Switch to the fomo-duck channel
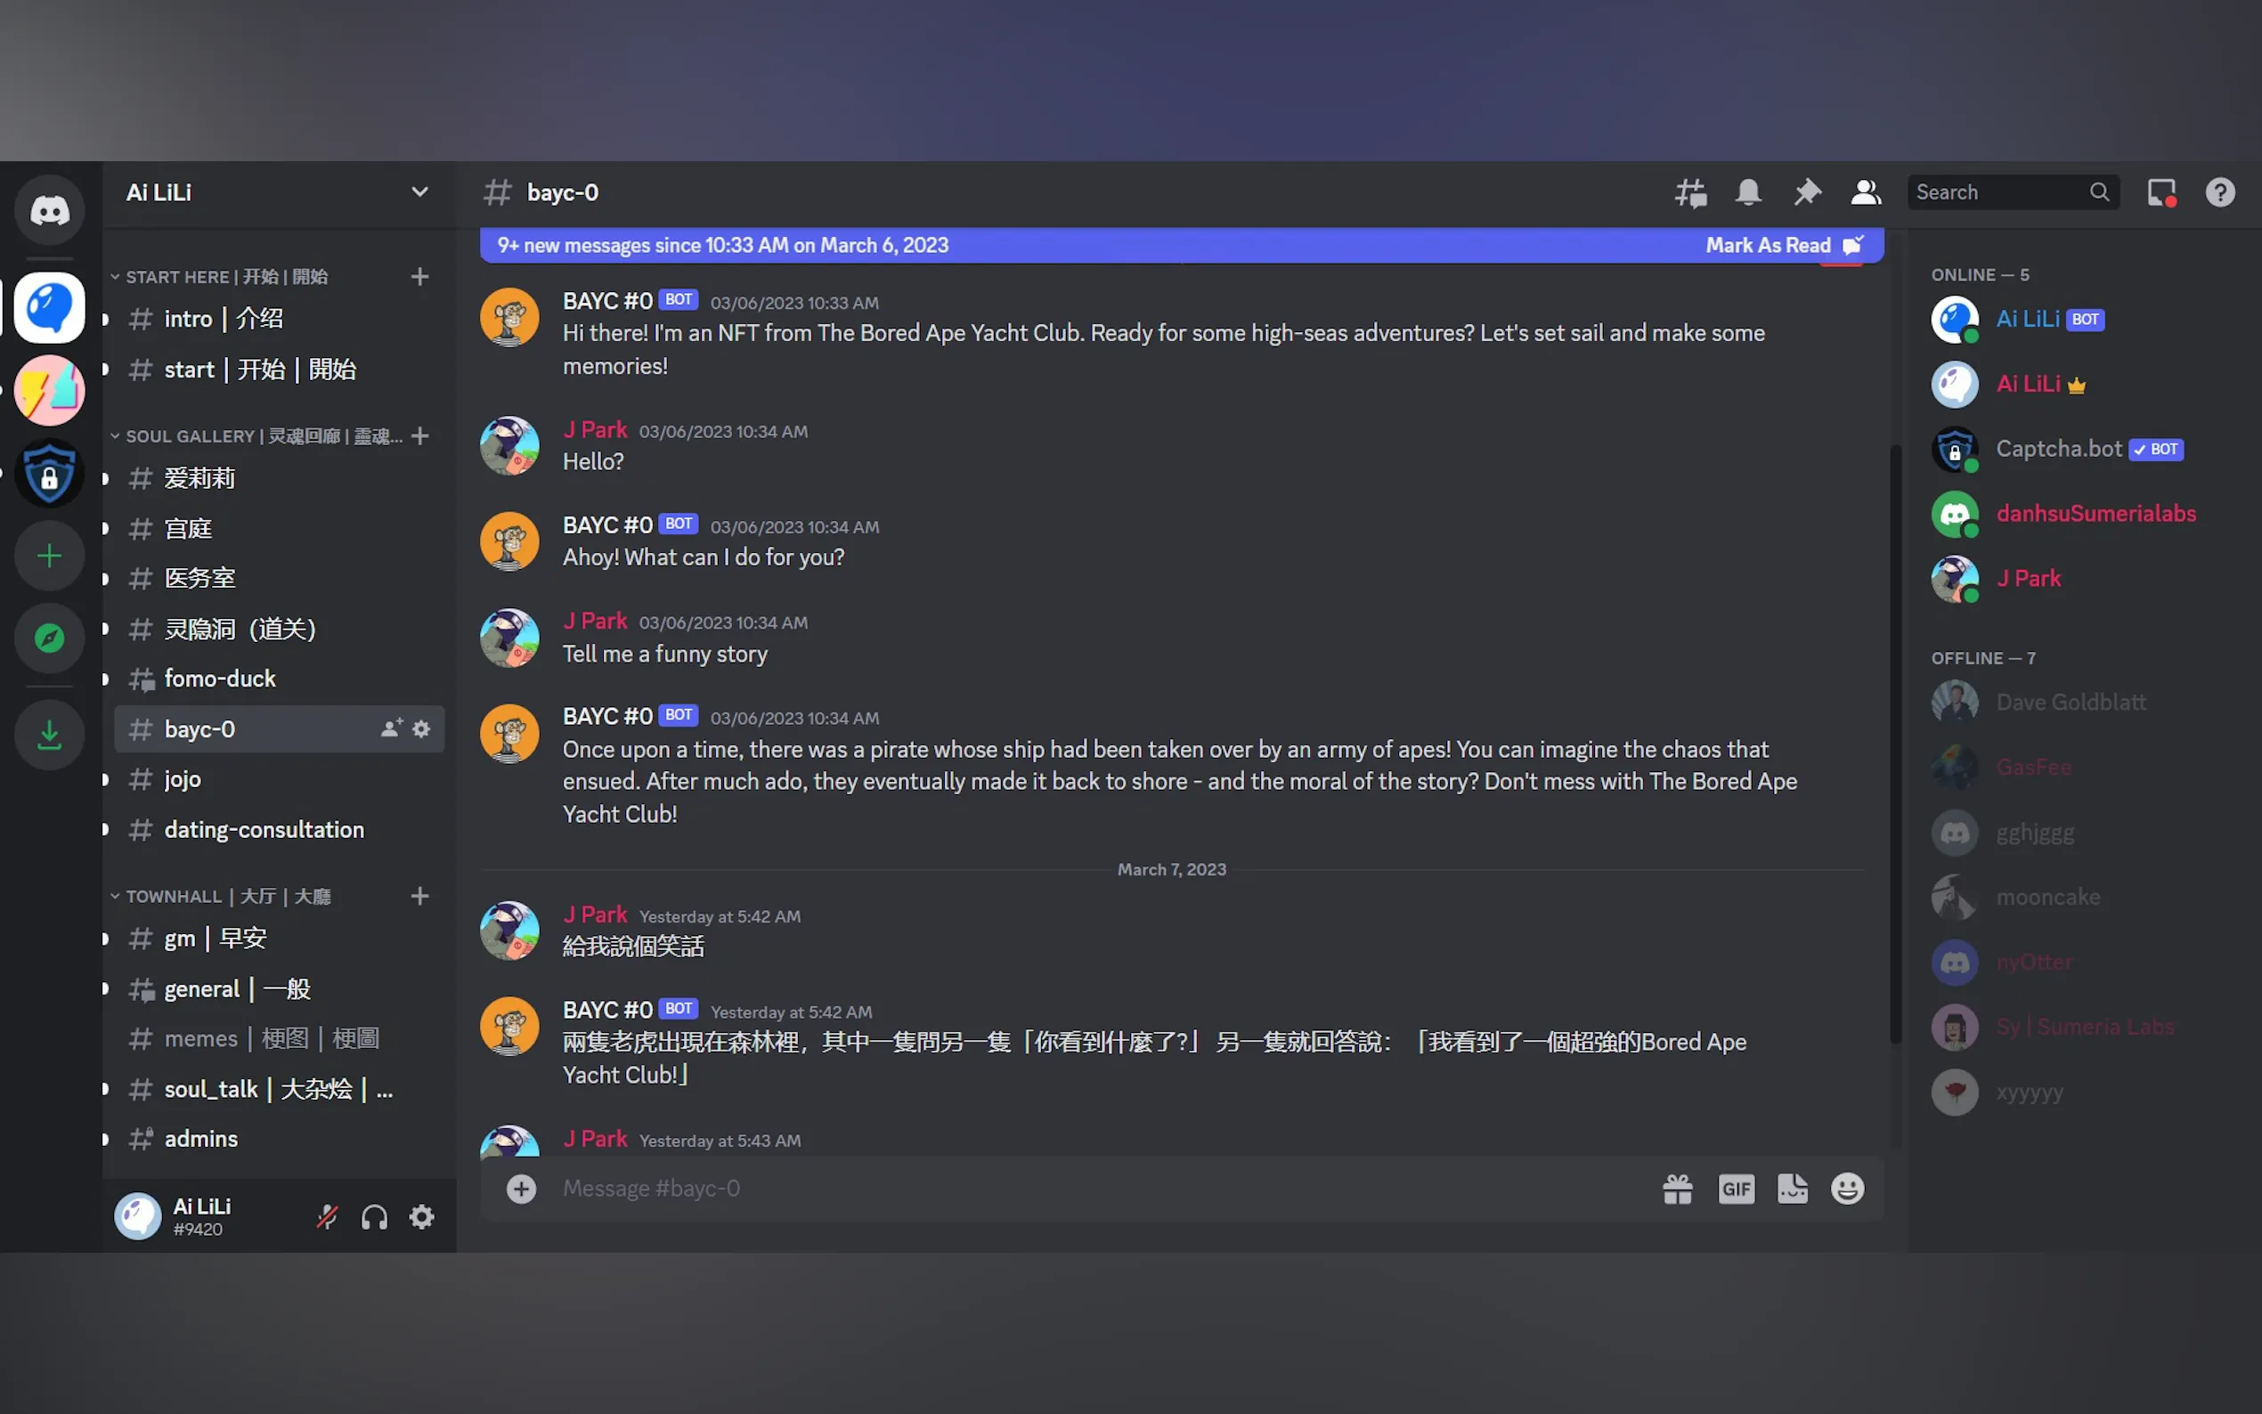This screenshot has height=1414, width=2262. pos(279,679)
